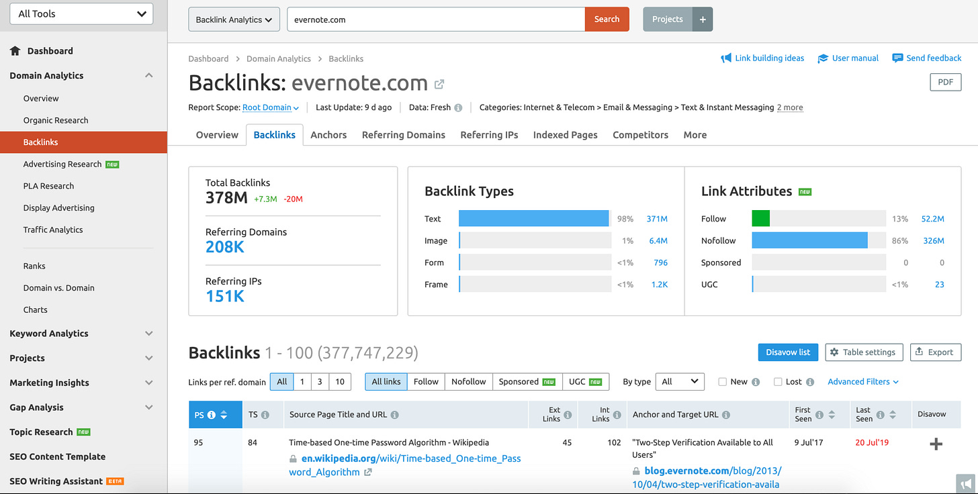Sort by PS column arrows
This screenshot has width=978, height=494.
(x=224, y=415)
